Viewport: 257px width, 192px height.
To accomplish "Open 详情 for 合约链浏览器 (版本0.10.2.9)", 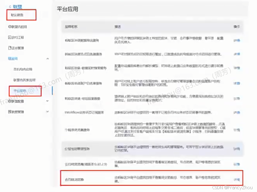I will point(237,164).
